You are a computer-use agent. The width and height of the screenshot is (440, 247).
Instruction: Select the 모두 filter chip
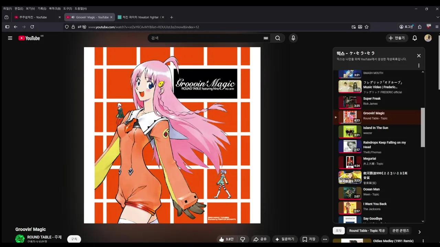coord(339,231)
